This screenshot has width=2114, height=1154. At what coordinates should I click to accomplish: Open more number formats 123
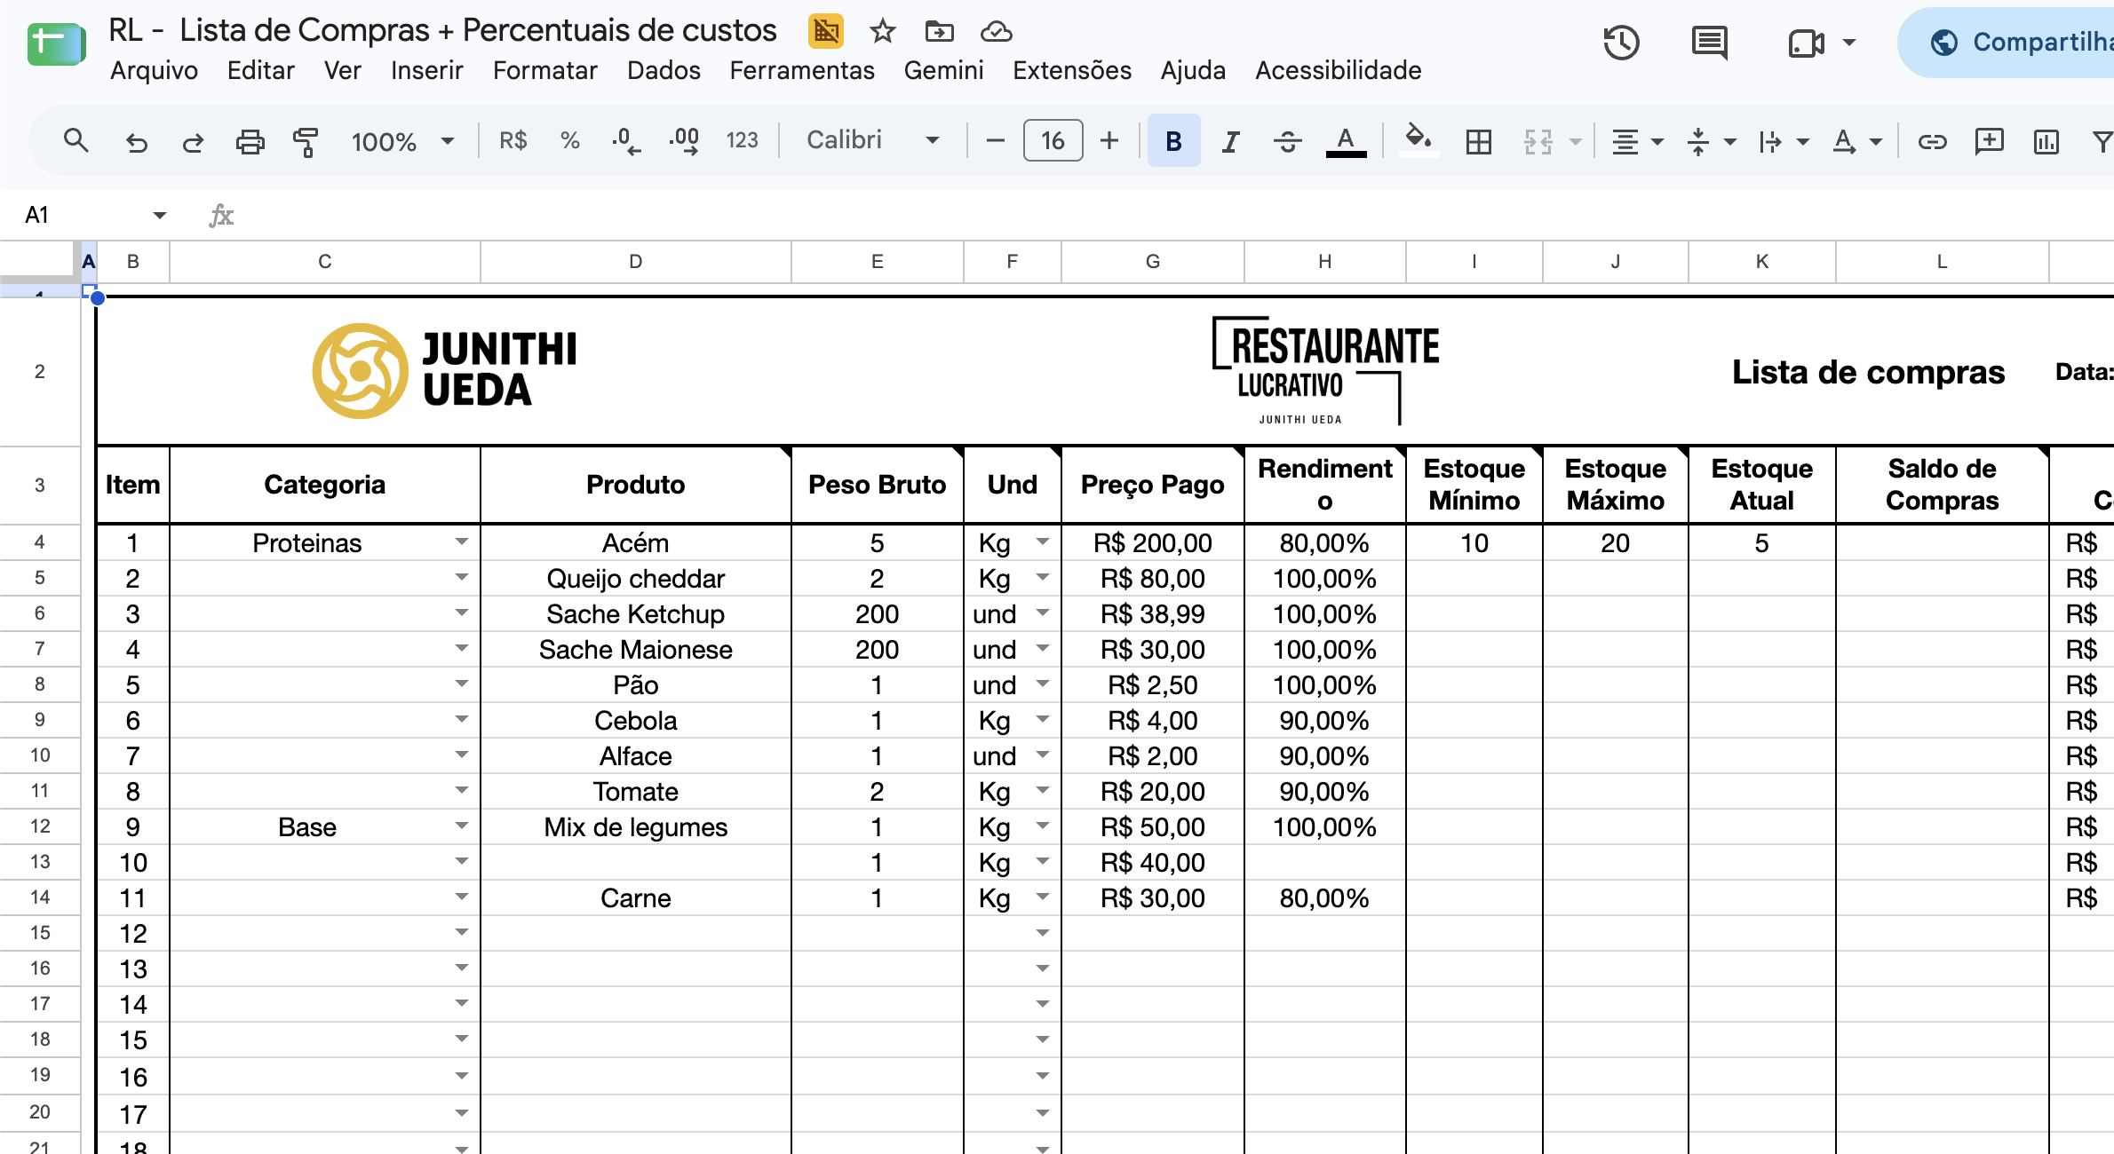coord(742,140)
